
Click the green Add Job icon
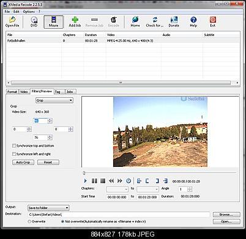(75, 22)
